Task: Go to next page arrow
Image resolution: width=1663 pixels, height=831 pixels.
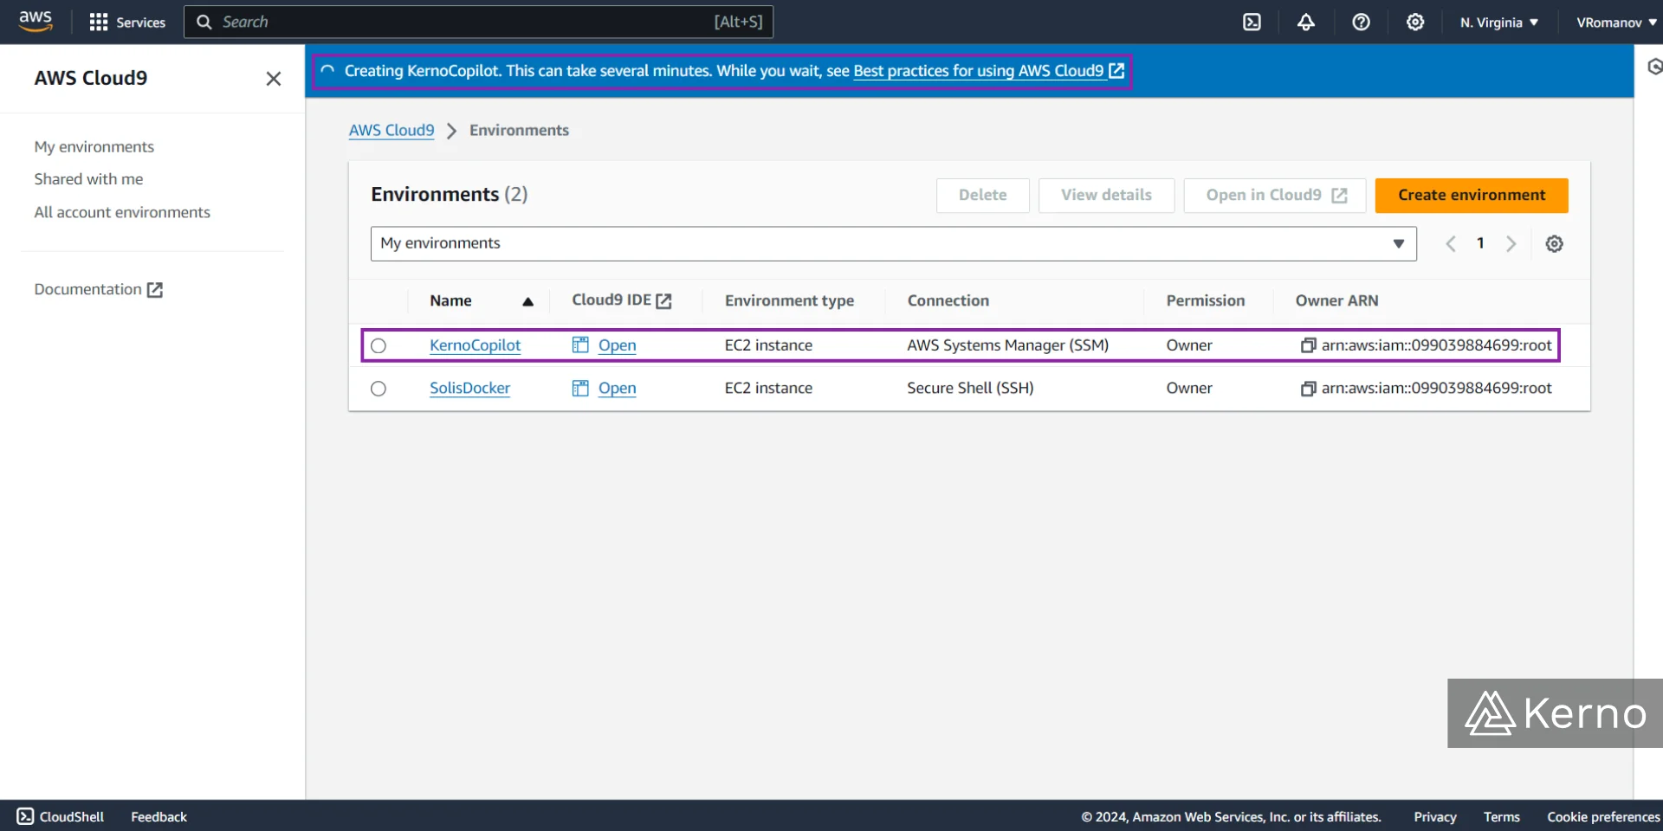Action: point(1511,244)
